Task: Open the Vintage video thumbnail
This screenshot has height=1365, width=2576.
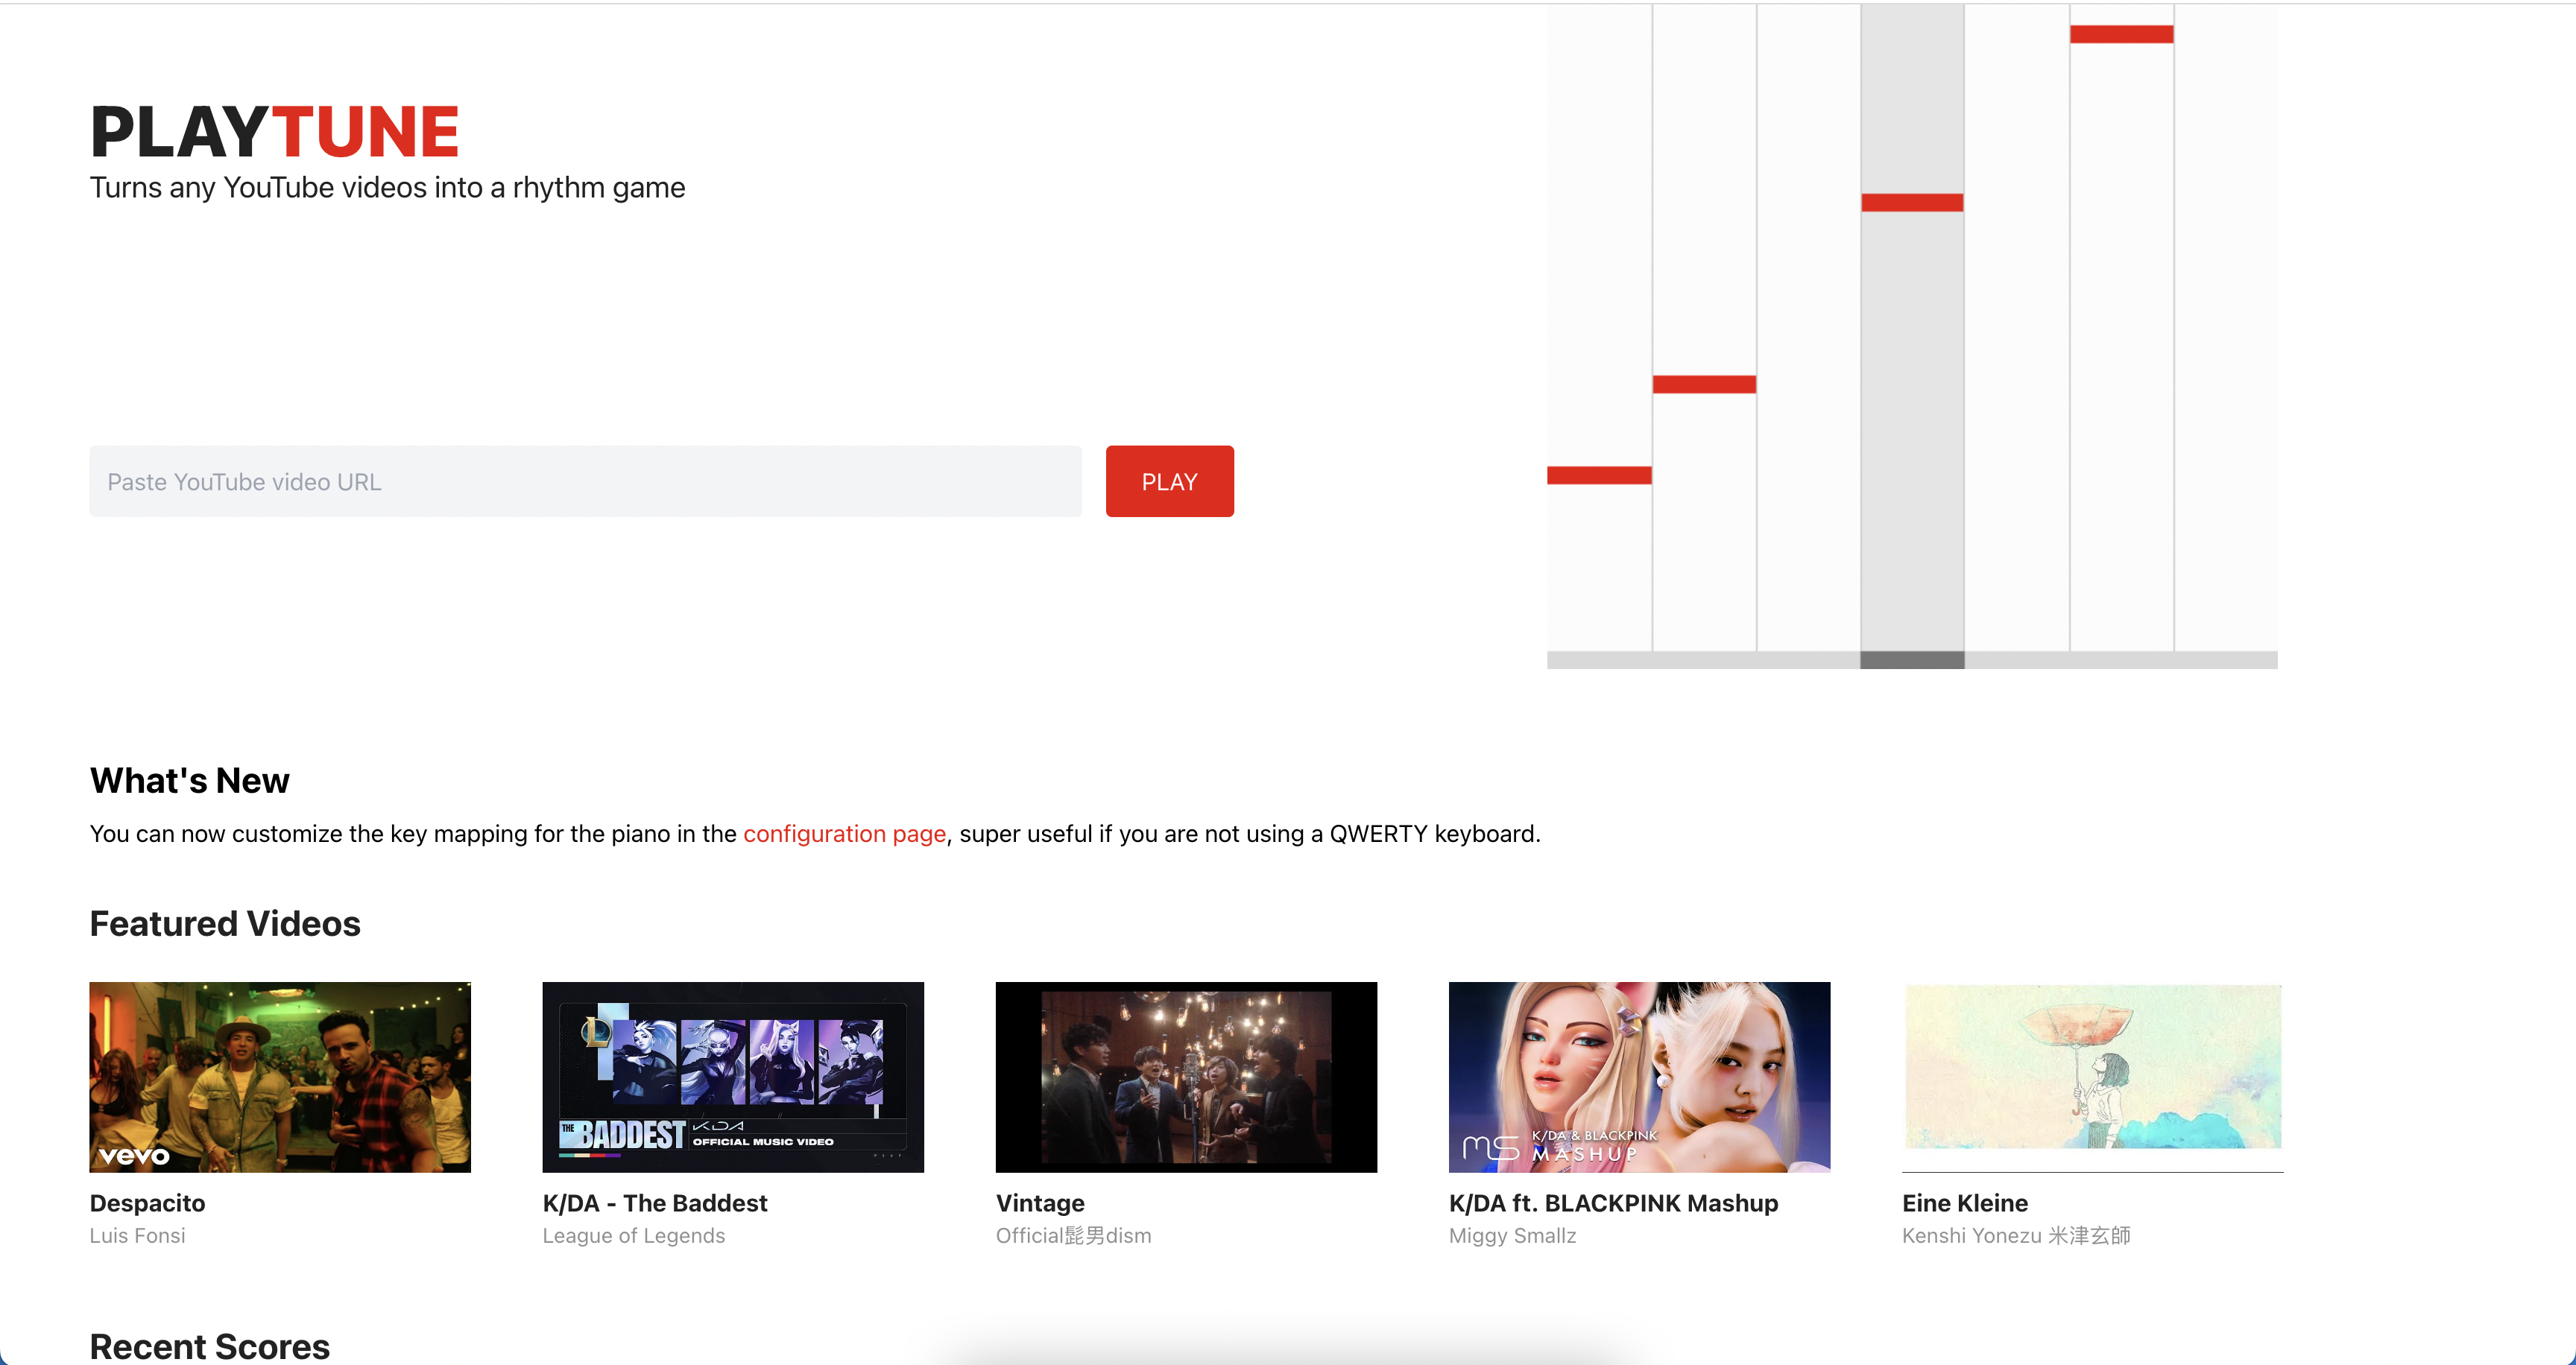Action: (x=1186, y=1077)
